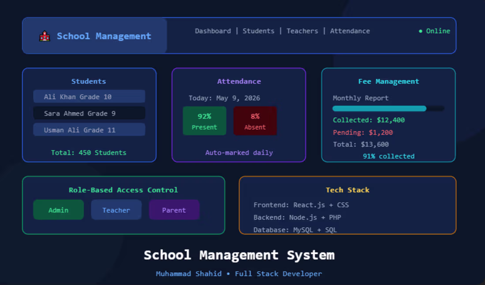Click the Backend: Node.js + PHP line

(297, 217)
